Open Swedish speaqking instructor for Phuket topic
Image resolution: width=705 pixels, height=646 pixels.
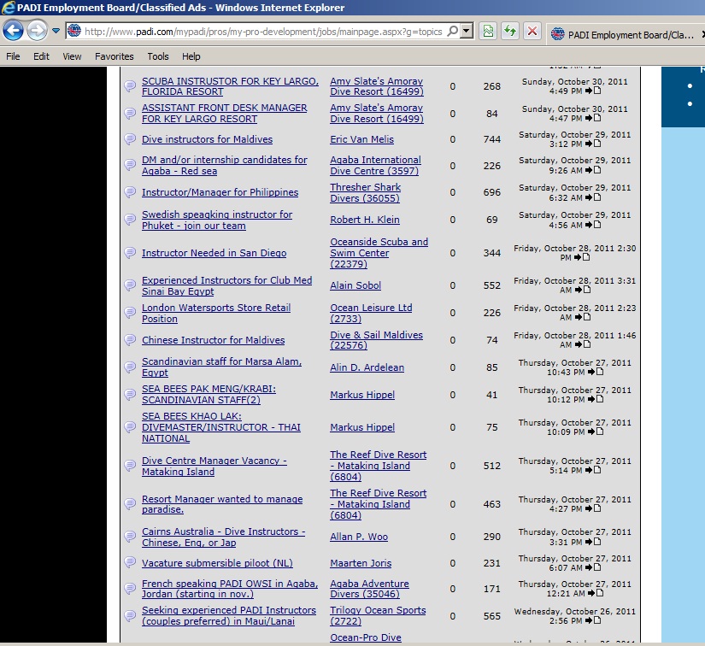click(x=217, y=220)
